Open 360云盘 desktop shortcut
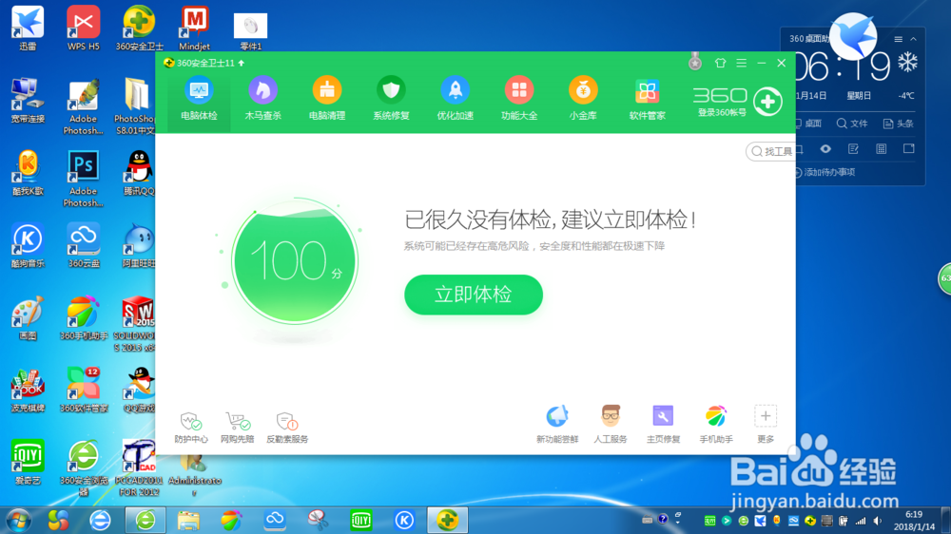The image size is (951, 534). [x=83, y=245]
